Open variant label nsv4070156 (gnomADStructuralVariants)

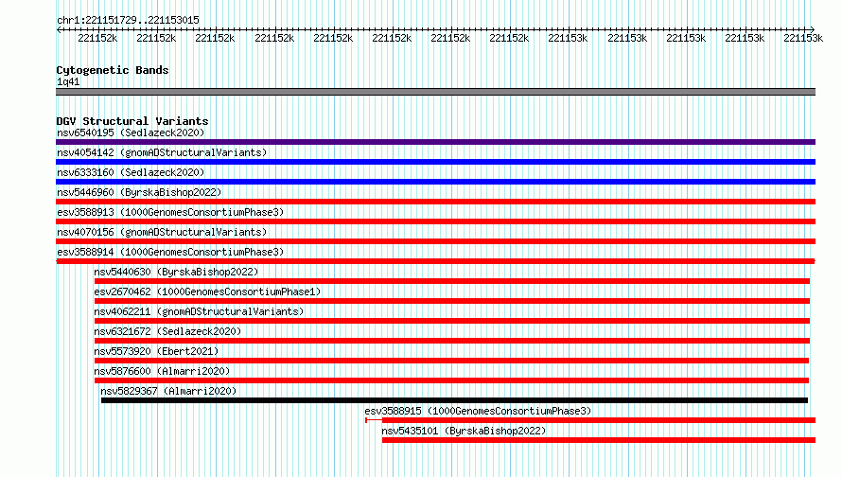point(162,232)
